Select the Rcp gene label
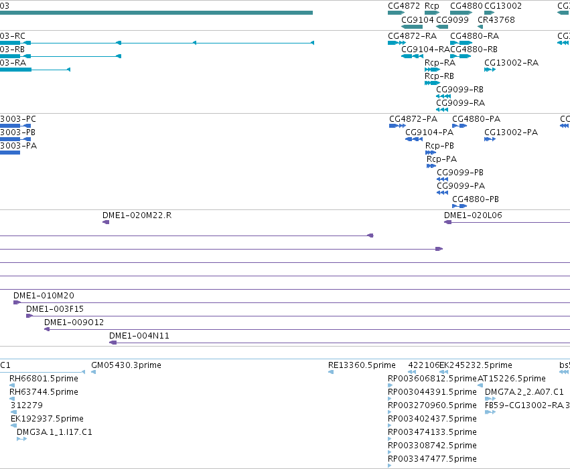This screenshot has width=570, height=469. (432, 6)
